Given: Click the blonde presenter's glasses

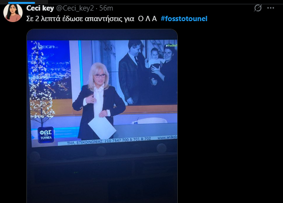Looking at the screenshot, I should 100,76.
